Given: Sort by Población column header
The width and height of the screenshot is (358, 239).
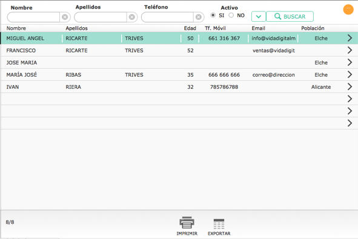Looking at the screenshot, I should 313,28.
